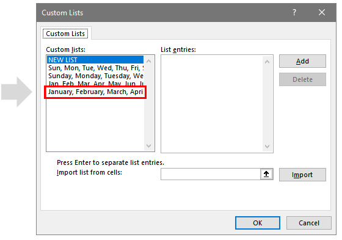342x240 pixels.
Task: Select the Sunday, Monday, Tuesday list
Action: tap(95, 76)
